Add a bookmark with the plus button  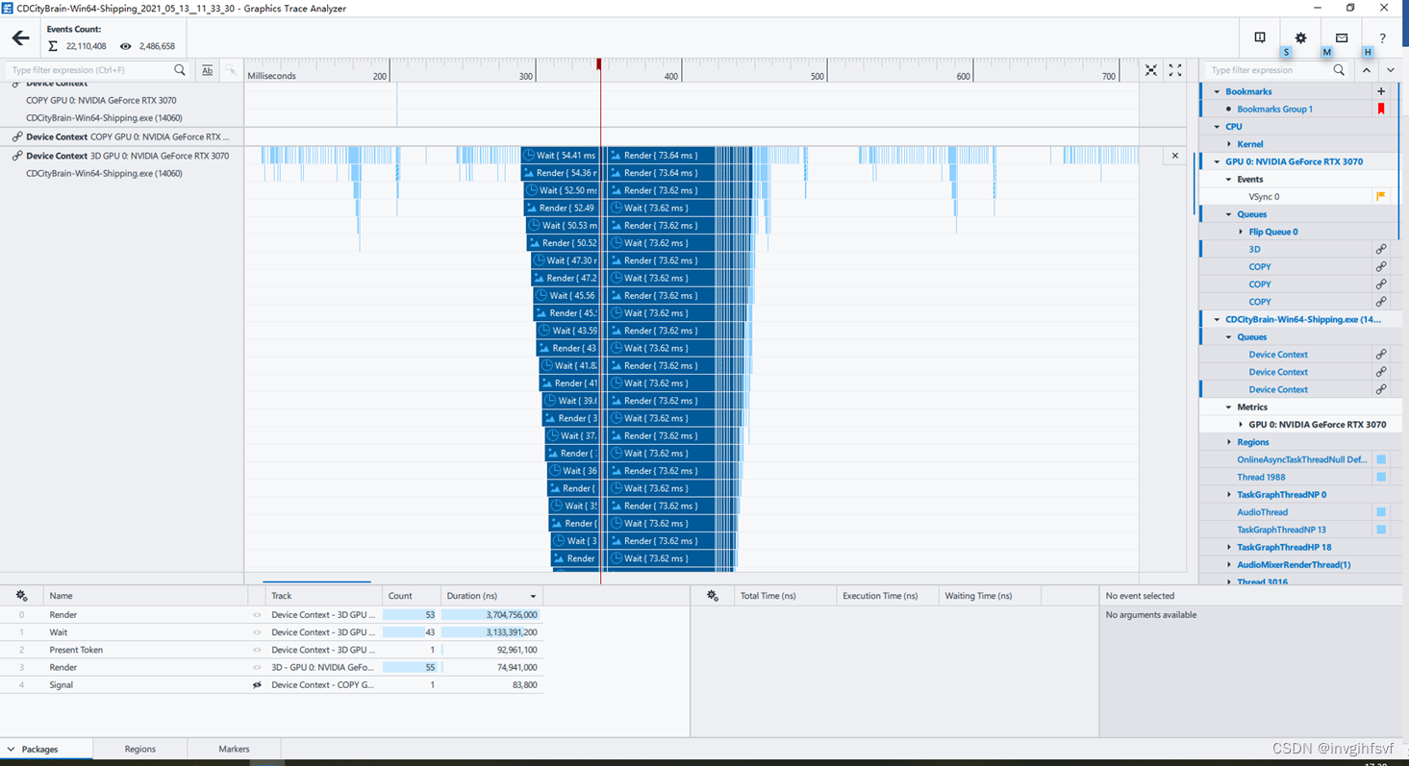(x=1382, y=90)
